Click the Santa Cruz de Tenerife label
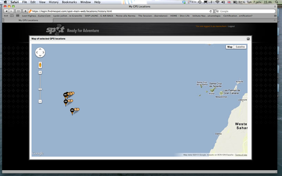The image size is (282, 176). coord(215,85)
